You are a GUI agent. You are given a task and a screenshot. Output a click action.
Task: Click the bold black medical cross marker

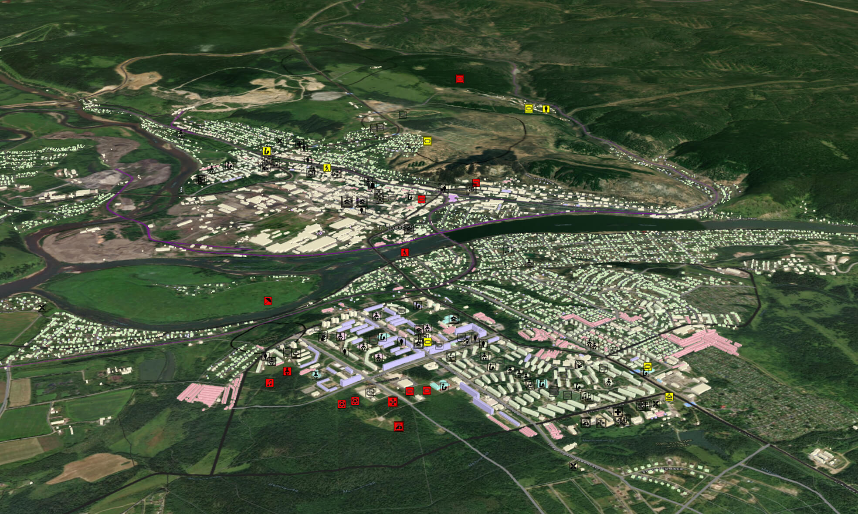pyautogui.click(x=617, y=412)
